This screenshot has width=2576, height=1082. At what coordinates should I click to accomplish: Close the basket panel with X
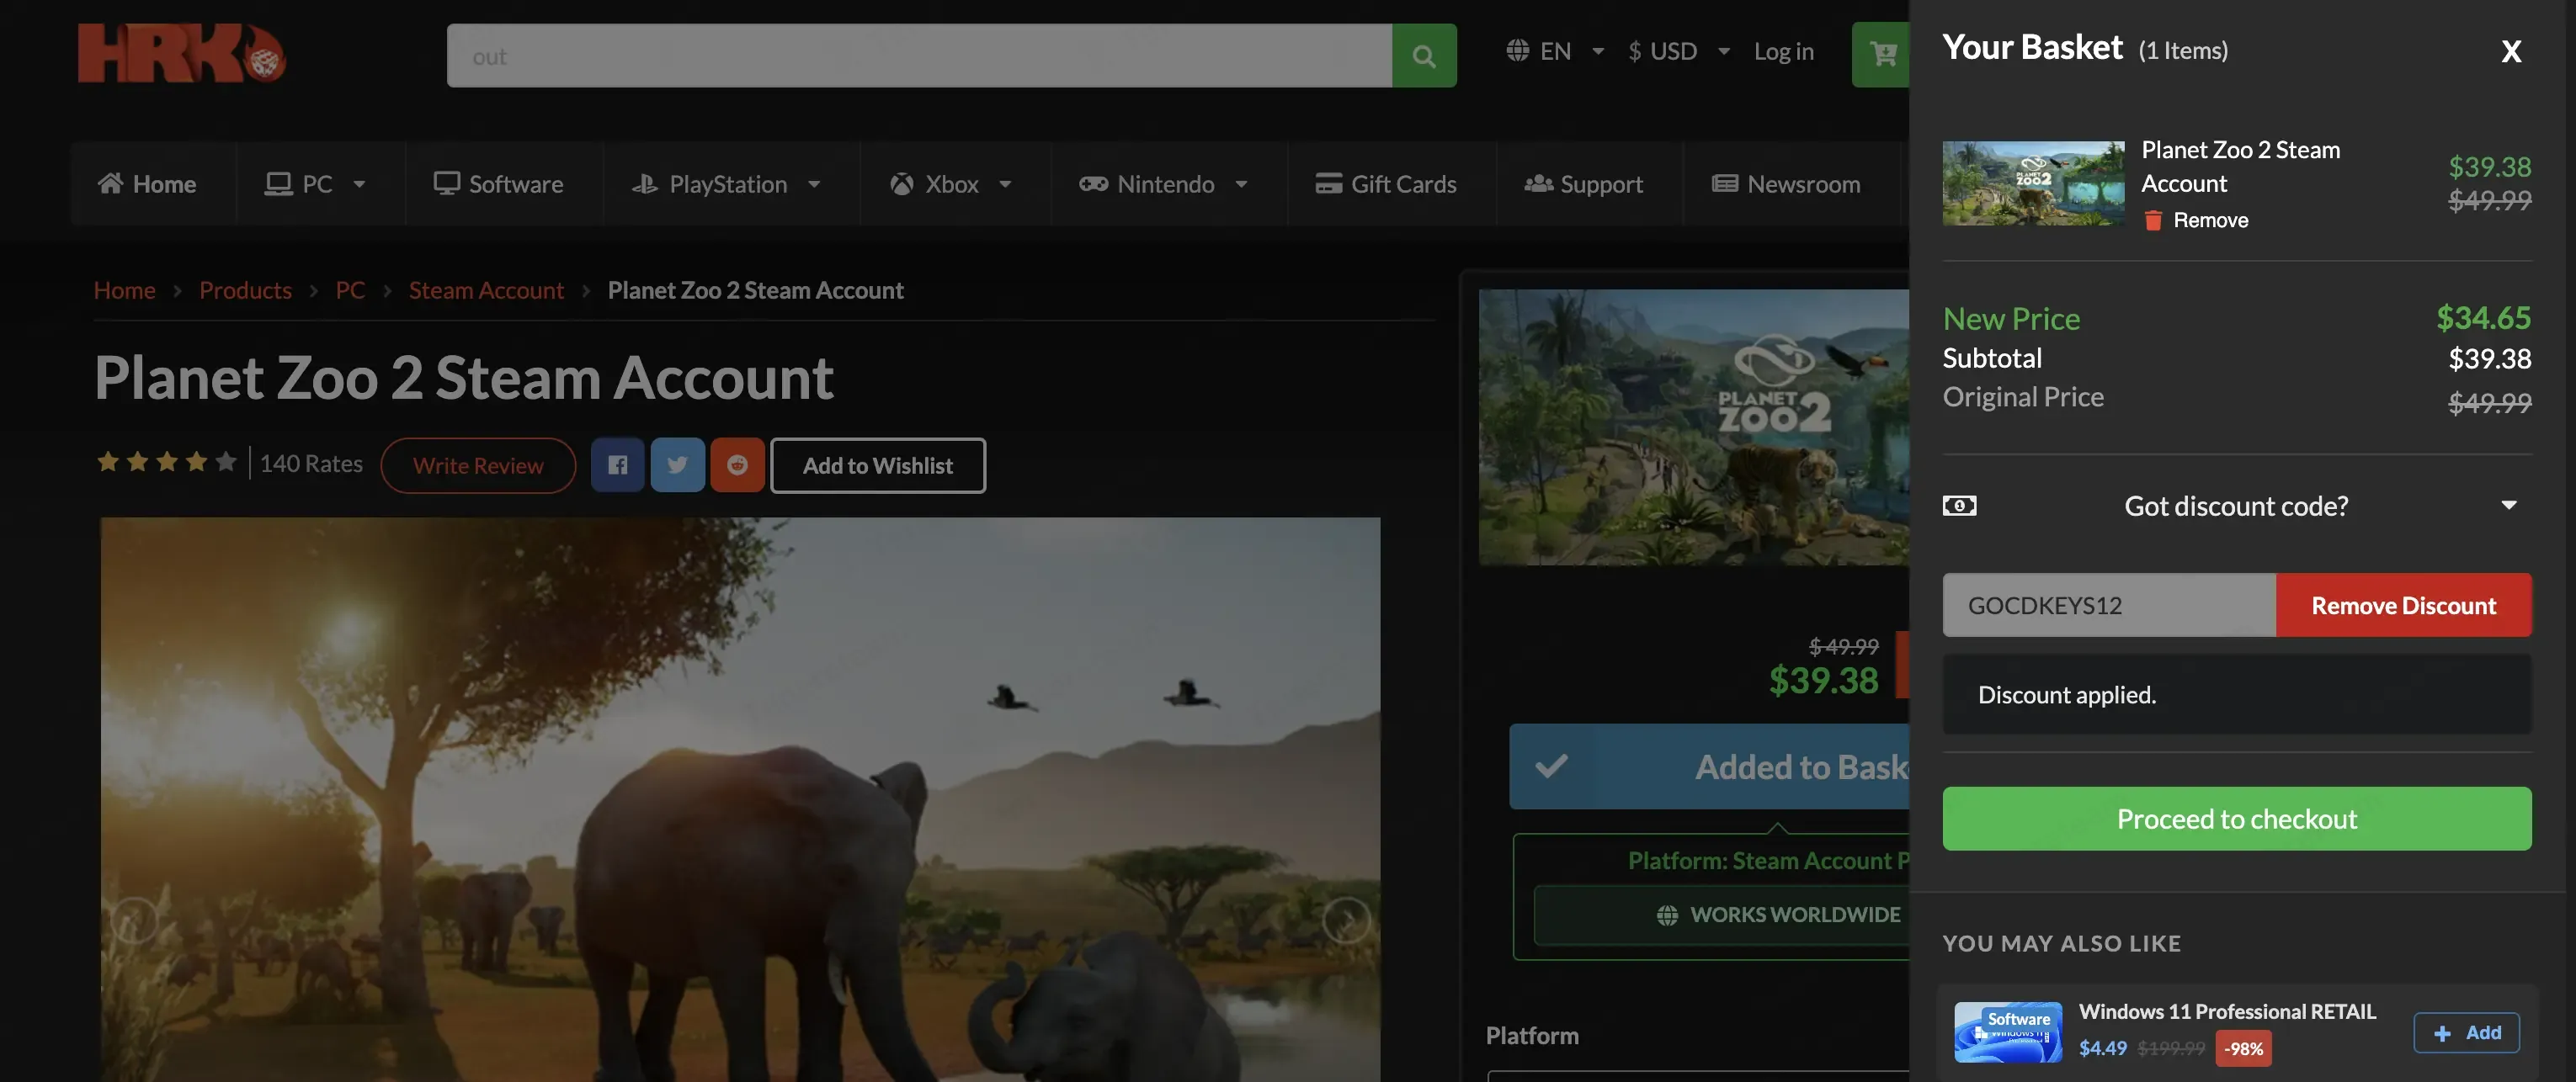point(2511,51)
